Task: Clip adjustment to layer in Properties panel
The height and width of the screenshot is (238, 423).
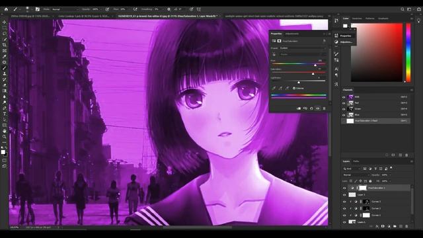Action: [299, 108]
